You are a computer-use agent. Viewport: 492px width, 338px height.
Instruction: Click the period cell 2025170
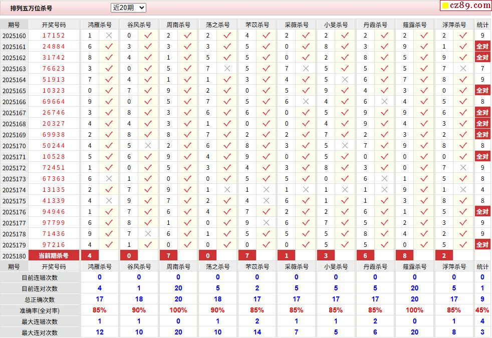click(x=14, y=146)
